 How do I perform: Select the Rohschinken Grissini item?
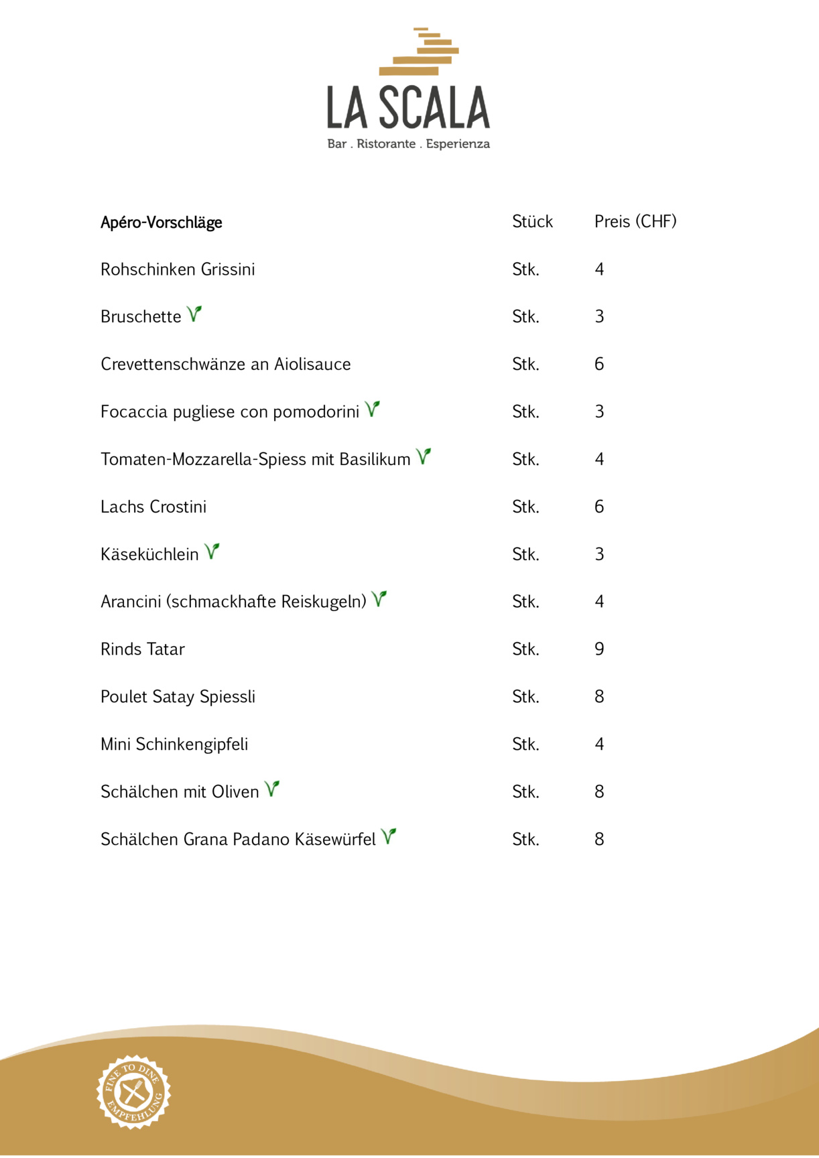178,269
